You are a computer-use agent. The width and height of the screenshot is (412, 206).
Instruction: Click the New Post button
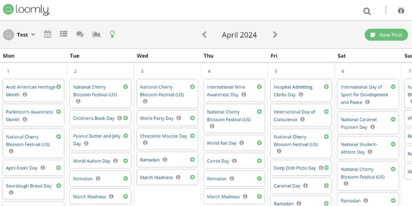(386, 35)
